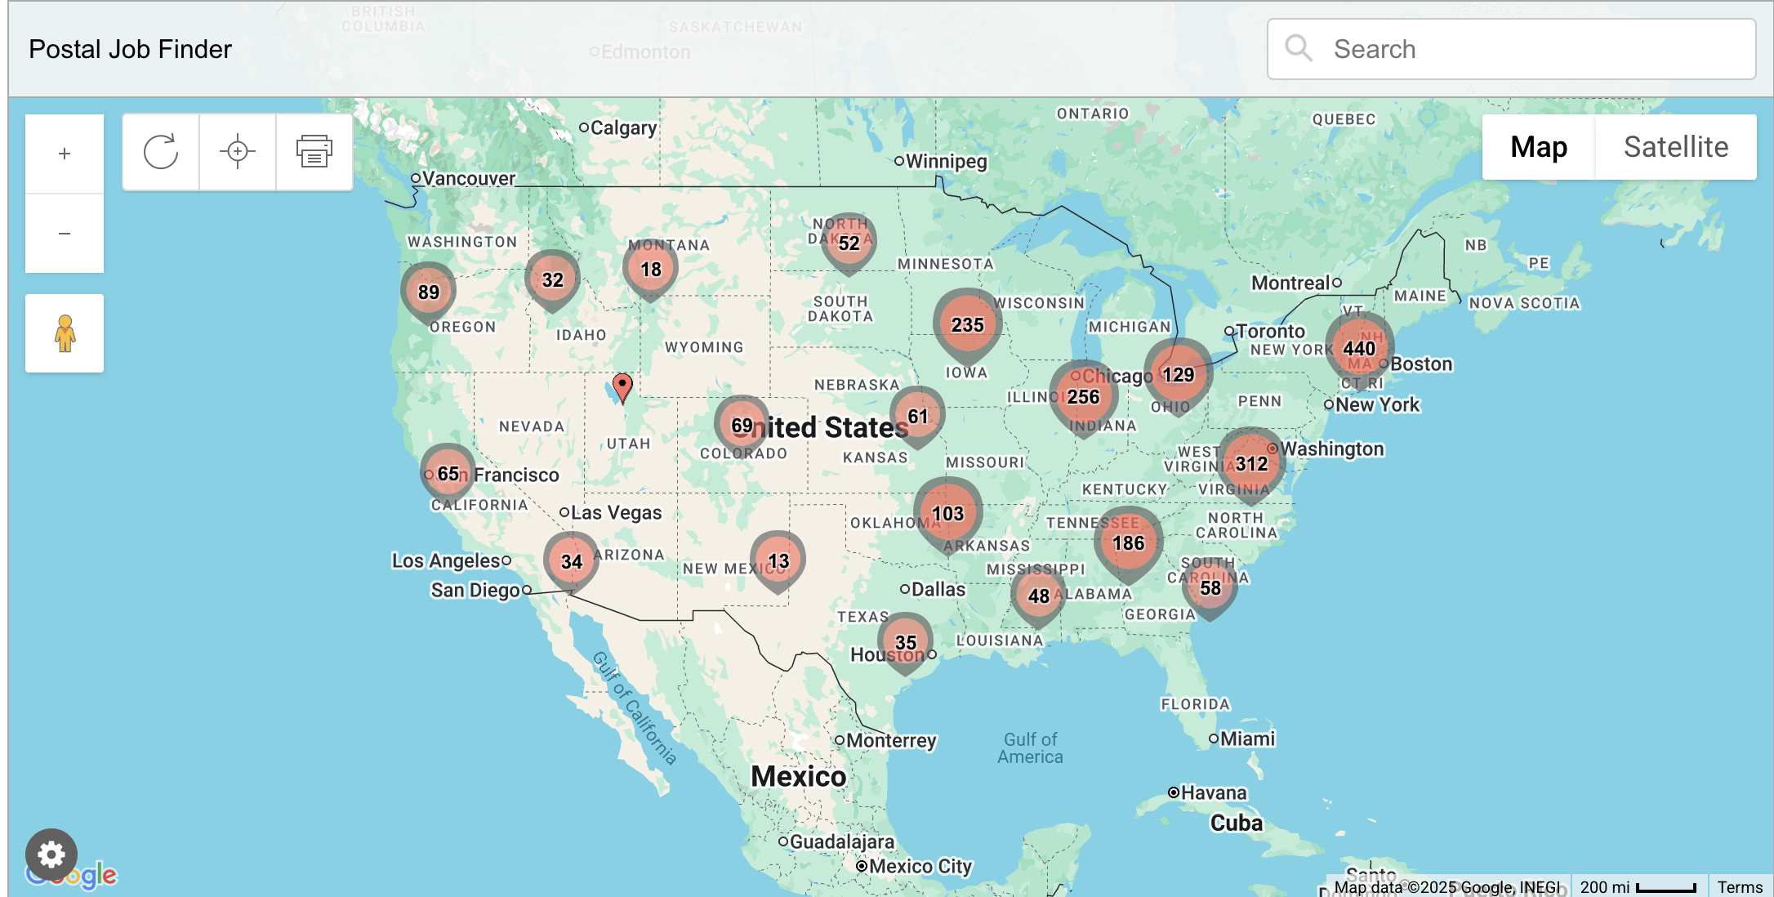Open the Terms link
This screenshot has width=1774, height=897.
point(1740,887)
